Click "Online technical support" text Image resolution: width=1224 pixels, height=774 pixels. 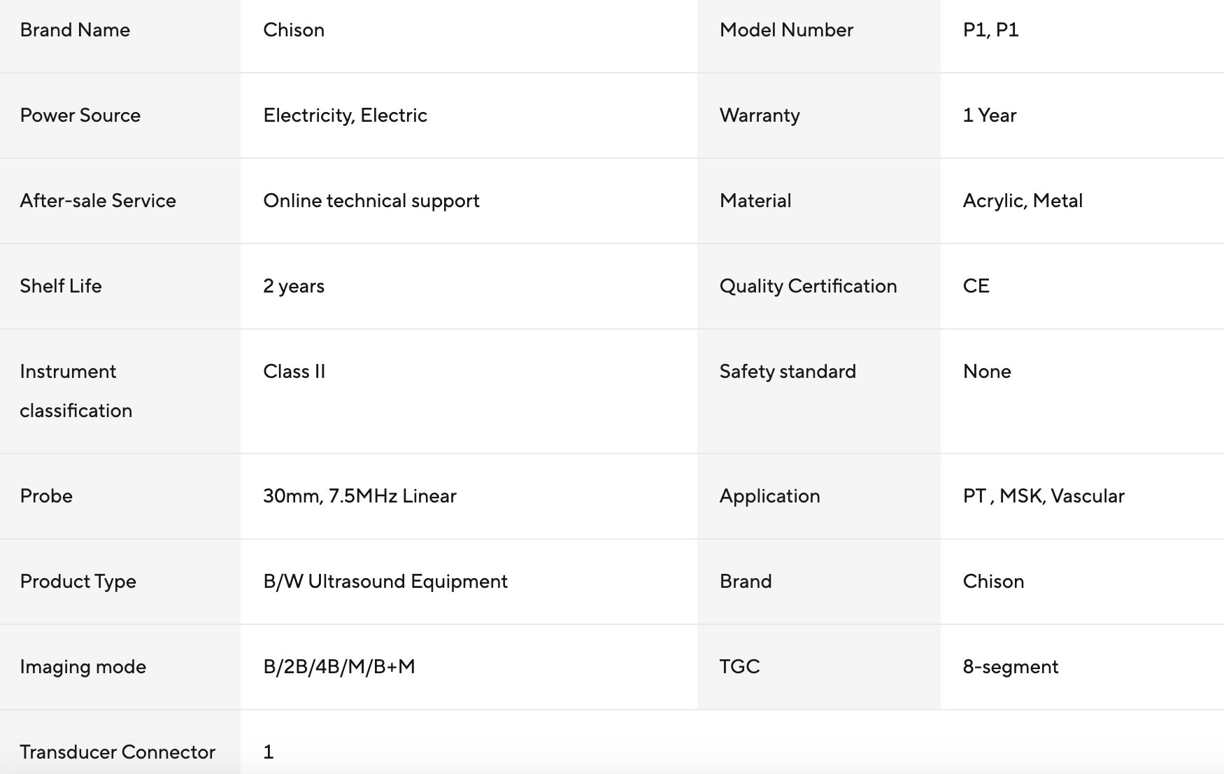[x=371, y=201]
